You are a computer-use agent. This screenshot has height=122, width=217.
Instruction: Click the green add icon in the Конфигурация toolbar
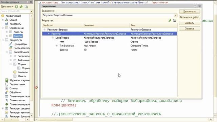(x=17, y=6)
